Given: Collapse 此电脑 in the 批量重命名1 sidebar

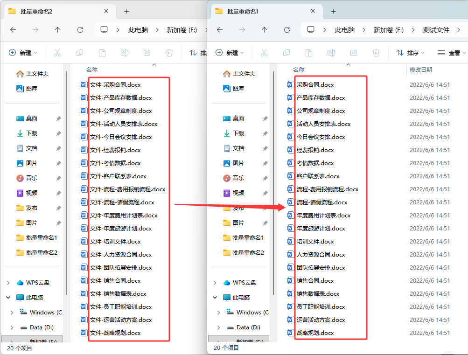Looking at the screenshot, I should coord(215,298).
